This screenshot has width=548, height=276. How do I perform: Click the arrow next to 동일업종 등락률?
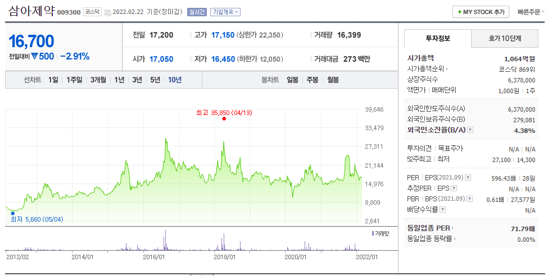pos(455,239)
